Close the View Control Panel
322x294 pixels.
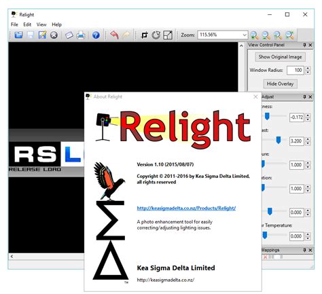coord(310,45)
